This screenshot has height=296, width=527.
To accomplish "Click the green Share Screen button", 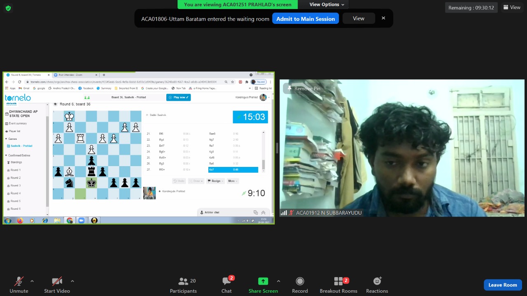I will pyautogui.click(x=263, y=284).
